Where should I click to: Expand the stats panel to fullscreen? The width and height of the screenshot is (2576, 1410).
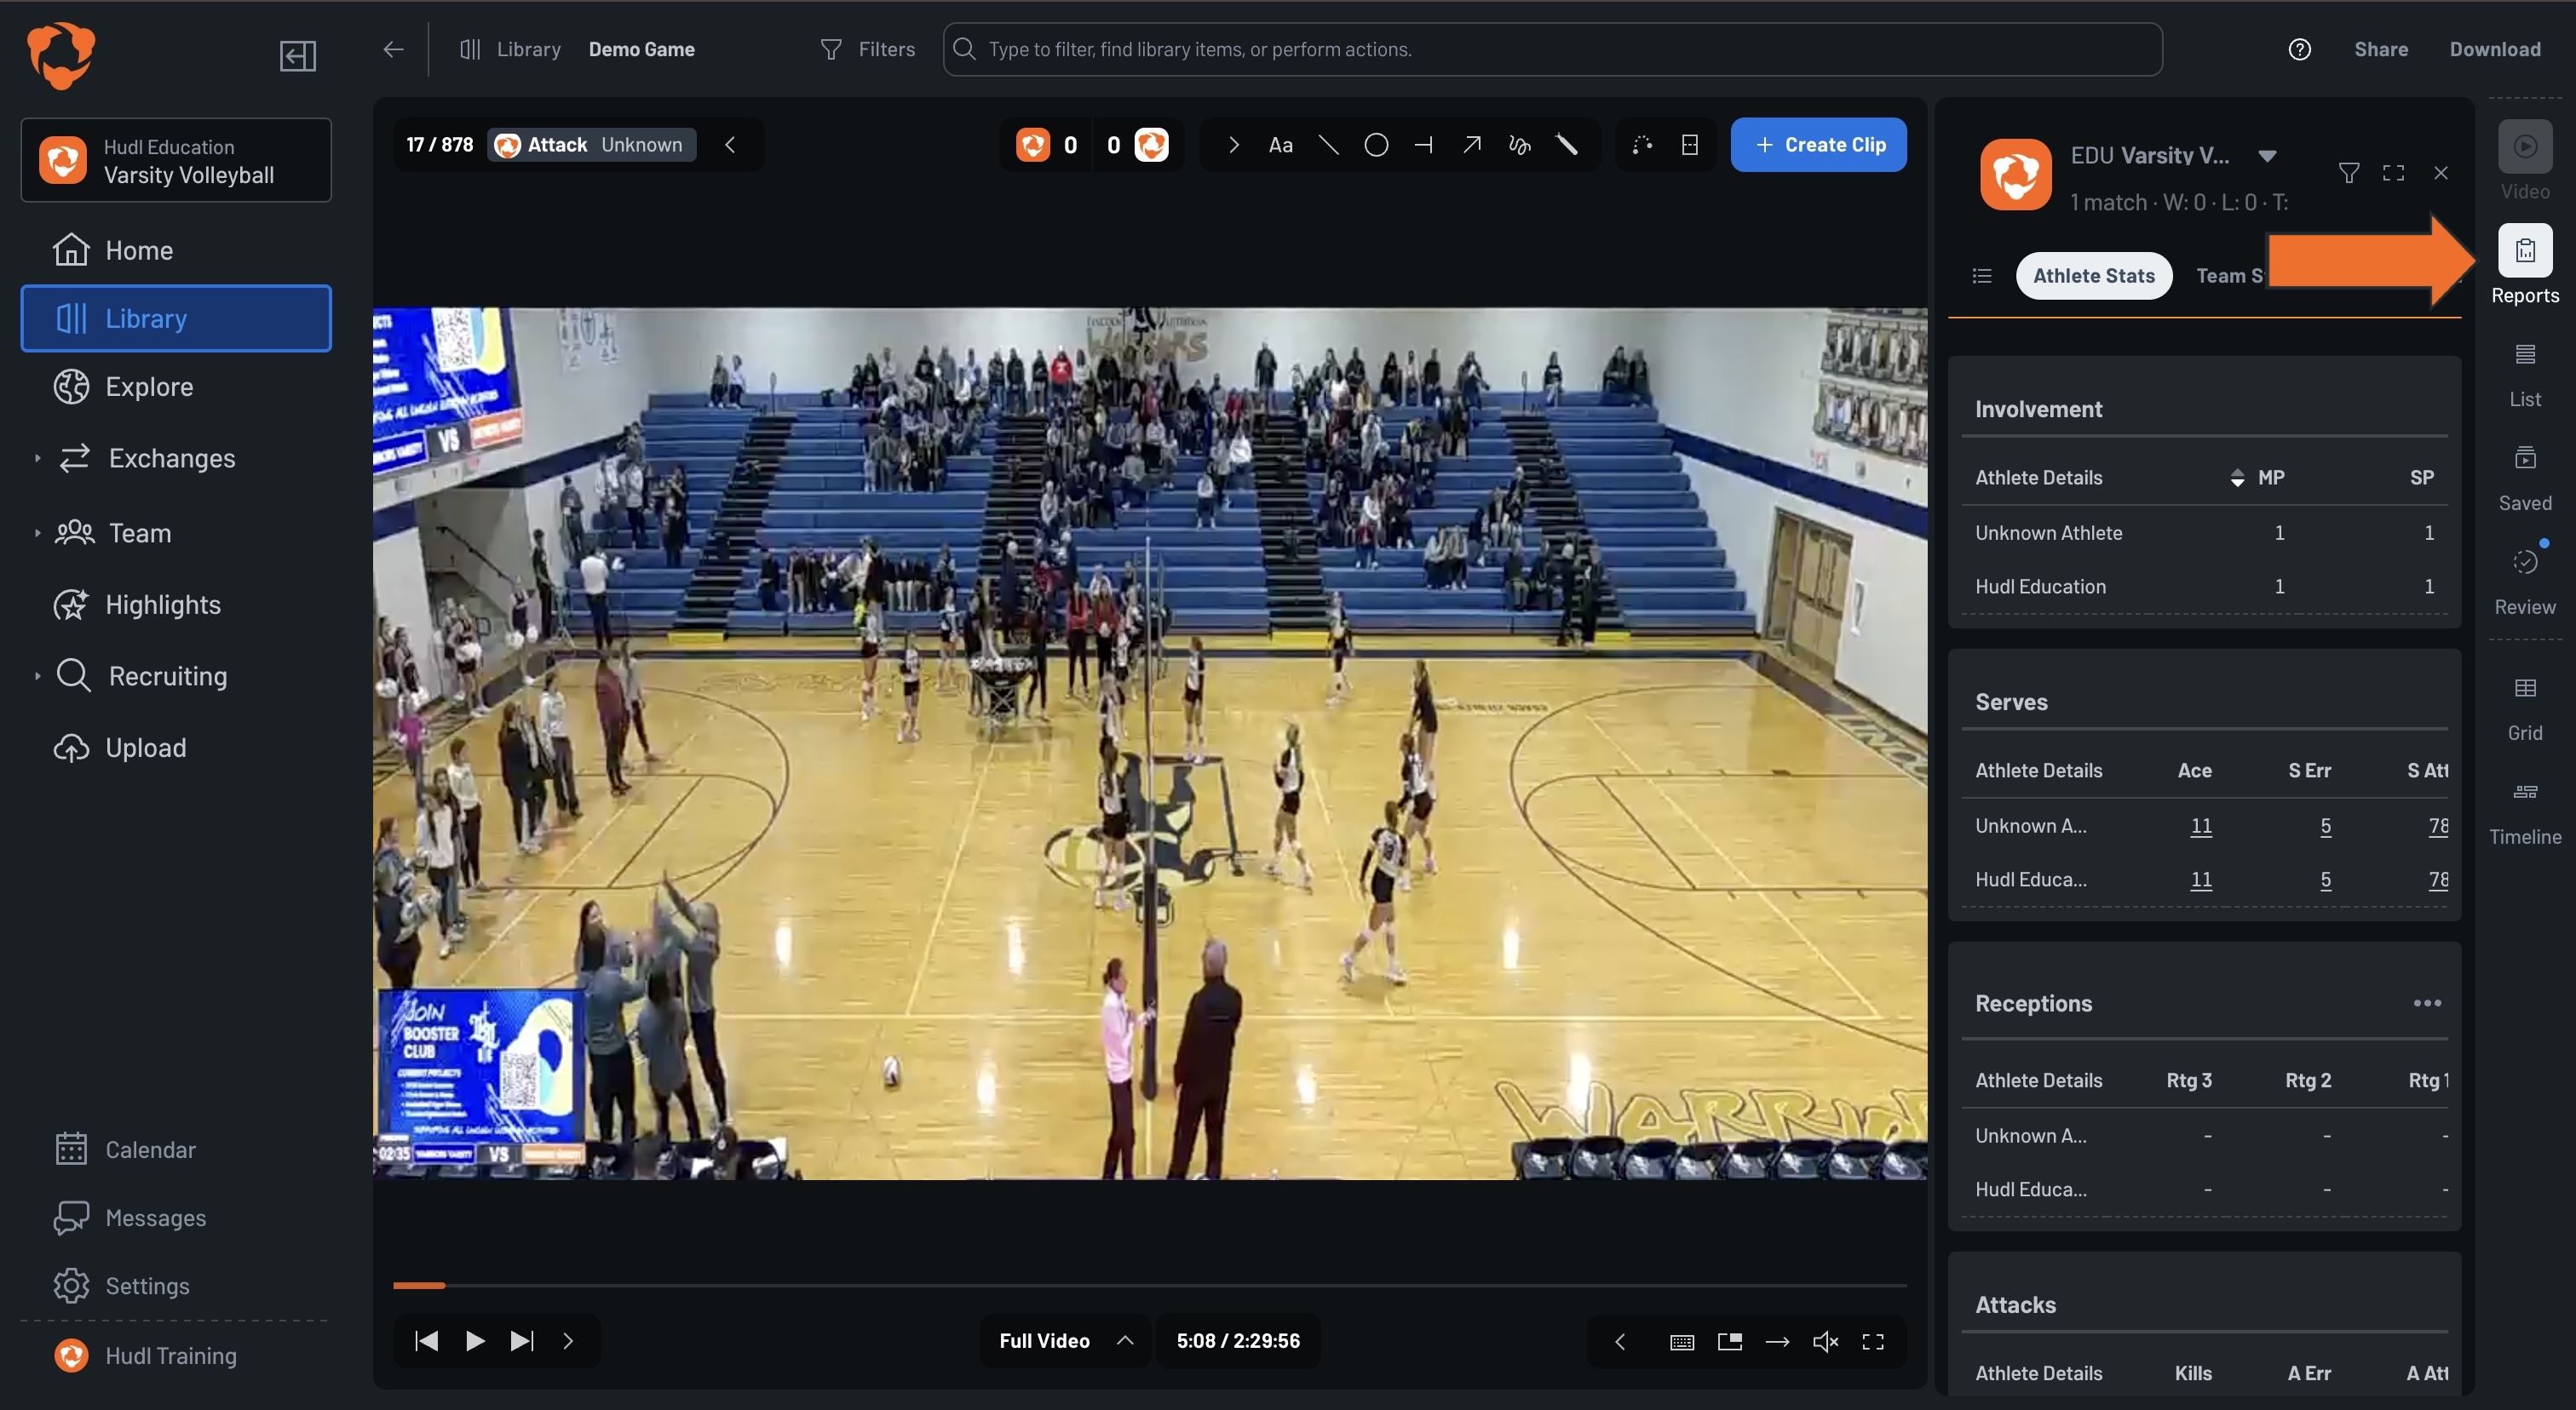point(2393,173)
